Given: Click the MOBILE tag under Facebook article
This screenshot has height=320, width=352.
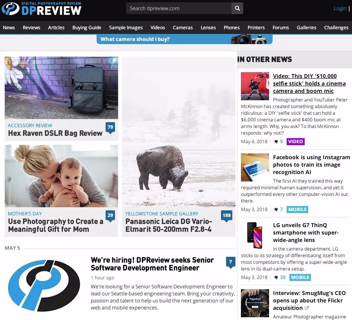Looking at the screenshot, I should coord(298,210).
